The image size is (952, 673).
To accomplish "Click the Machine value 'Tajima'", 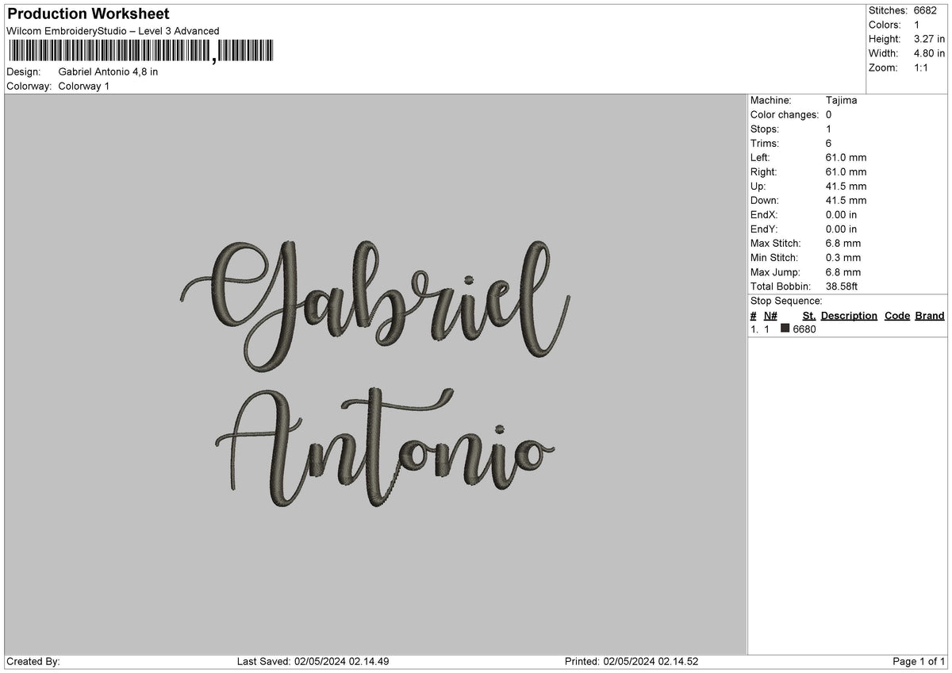I will tap(841, 100).
